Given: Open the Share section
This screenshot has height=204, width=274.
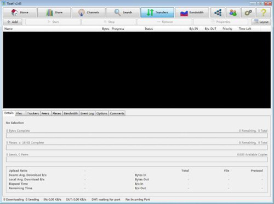Looking at the screenshot, I should [54, 13].
